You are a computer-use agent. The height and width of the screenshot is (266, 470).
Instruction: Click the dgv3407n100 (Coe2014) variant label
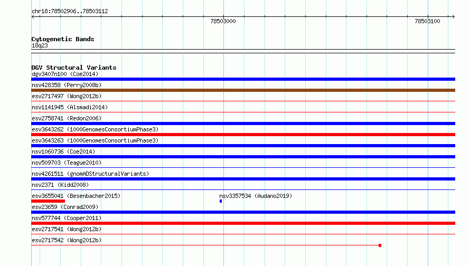pyautogui.click(x=65, y=74)
